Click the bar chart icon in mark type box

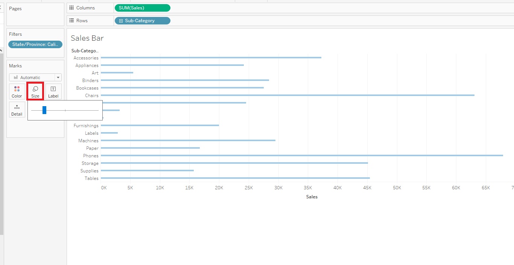(x=16, y=78)
